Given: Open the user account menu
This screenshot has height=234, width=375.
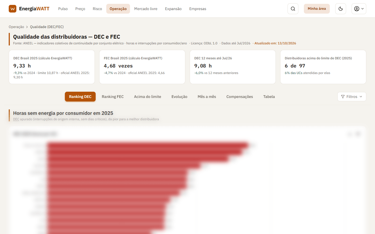Looking at the screenshot, I should tap(359, 9).
